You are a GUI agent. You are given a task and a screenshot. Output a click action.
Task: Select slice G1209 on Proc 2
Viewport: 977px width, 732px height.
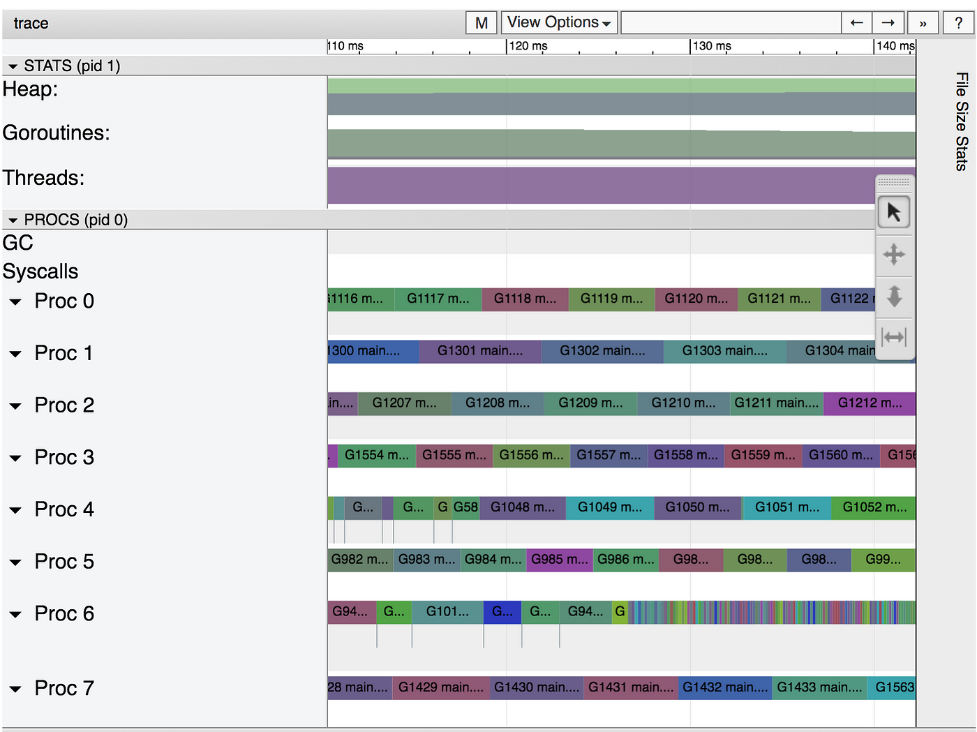point(590,403)
